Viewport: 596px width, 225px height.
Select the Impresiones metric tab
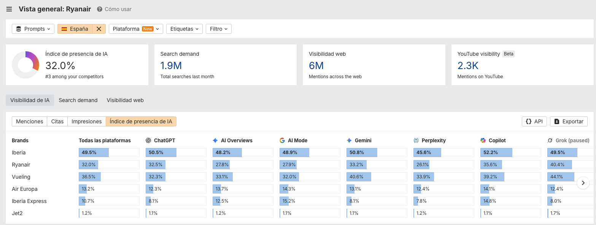(x=87, y=121)
